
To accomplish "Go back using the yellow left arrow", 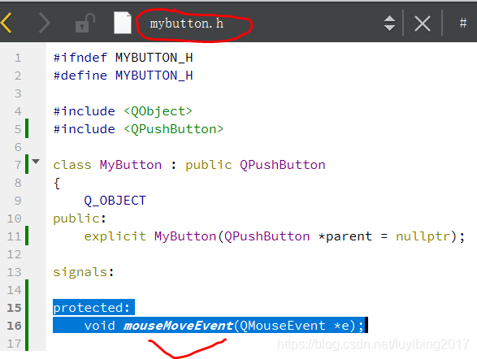I will click(6, 23).
